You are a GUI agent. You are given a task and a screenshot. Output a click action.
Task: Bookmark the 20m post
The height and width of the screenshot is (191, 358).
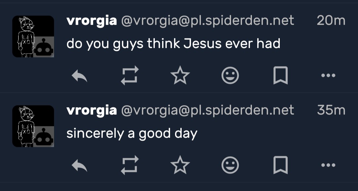pyautogui.click(x=280, y=76)
